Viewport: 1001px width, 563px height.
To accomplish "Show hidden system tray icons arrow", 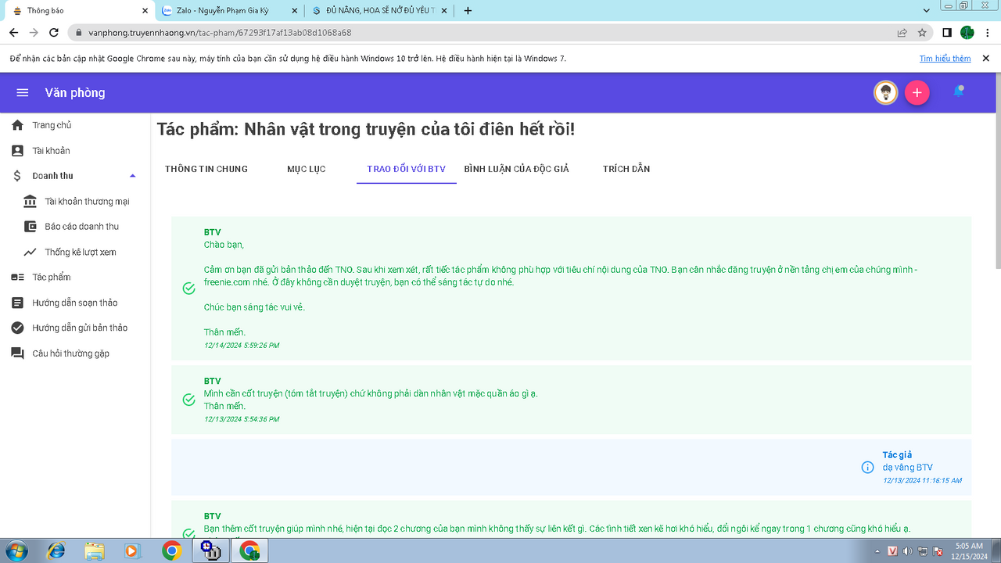I will (877, 551).
